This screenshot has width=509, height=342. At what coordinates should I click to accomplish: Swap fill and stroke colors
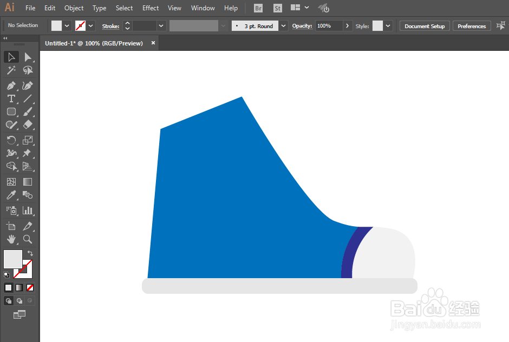point(30,253)
